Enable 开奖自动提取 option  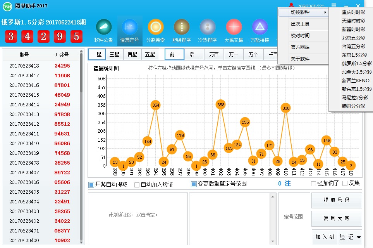(x=91, y=184)
